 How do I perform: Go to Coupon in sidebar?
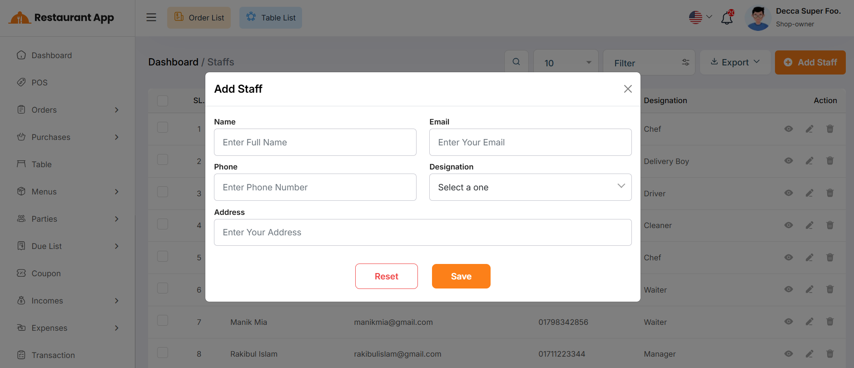click(46, 274)
